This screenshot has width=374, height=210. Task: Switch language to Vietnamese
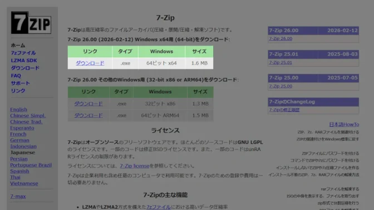click(24, 183)
